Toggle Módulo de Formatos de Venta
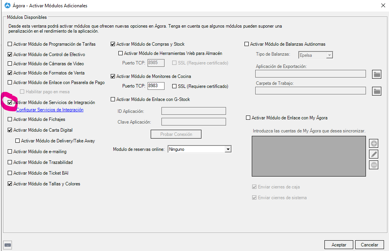The height and width of the screenshot is (251, 389). click(10, 73)
